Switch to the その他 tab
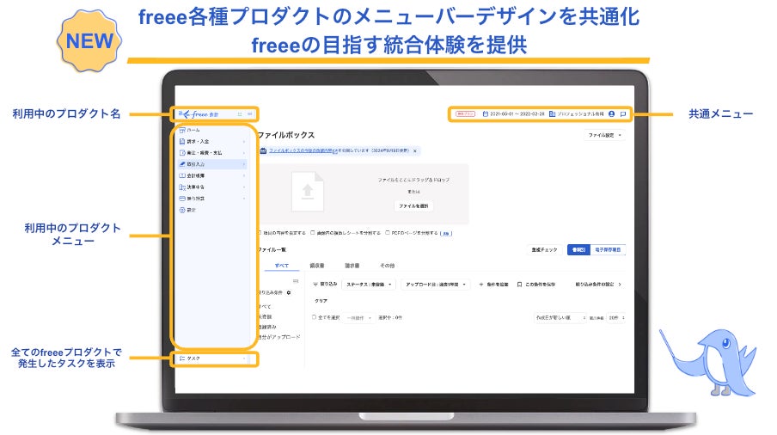The width and height of the screenshot is (777, 435). 387,266
